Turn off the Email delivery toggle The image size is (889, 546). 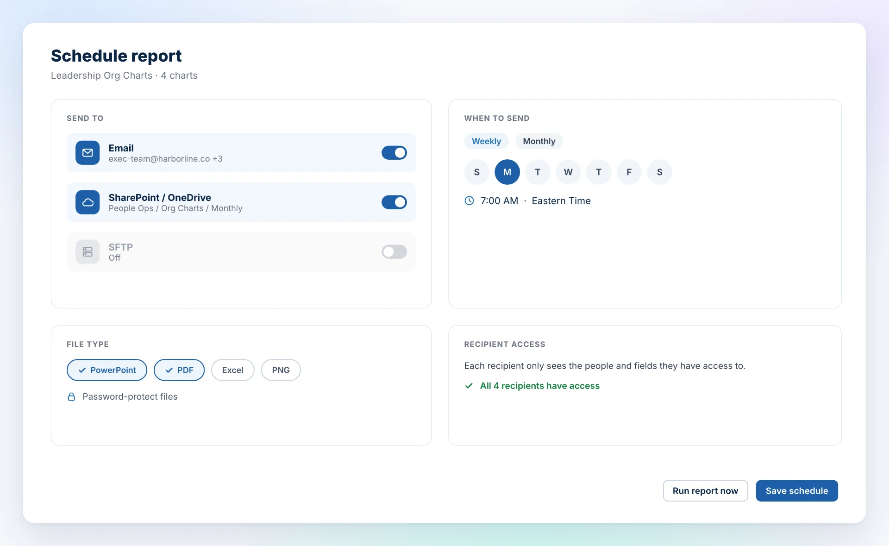394,153
